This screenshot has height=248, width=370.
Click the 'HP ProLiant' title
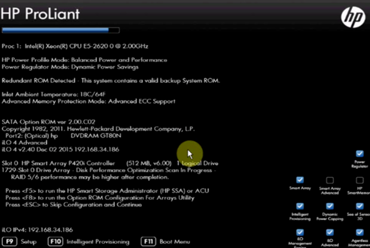click(x=40, y=14)
